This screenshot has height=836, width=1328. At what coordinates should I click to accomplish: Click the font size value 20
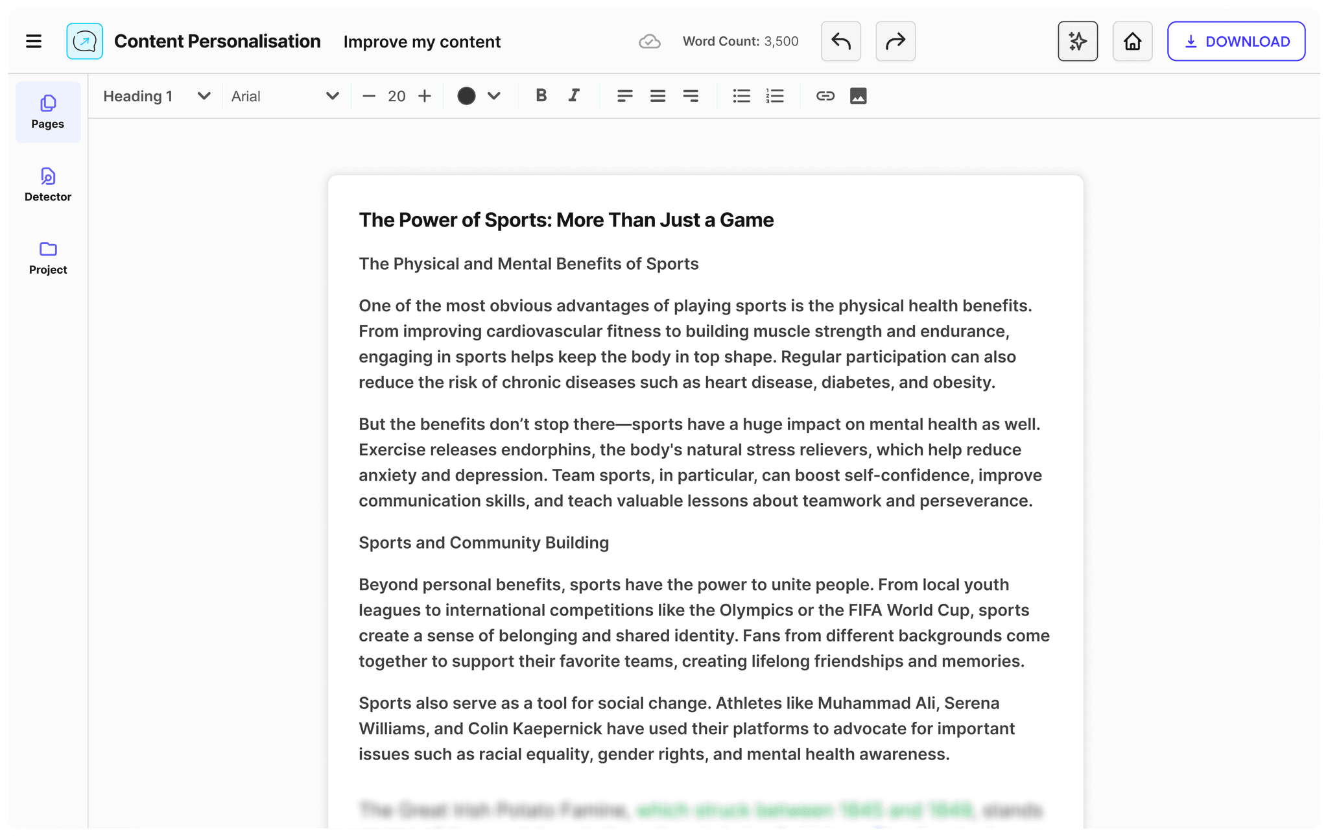pos(397,96)
